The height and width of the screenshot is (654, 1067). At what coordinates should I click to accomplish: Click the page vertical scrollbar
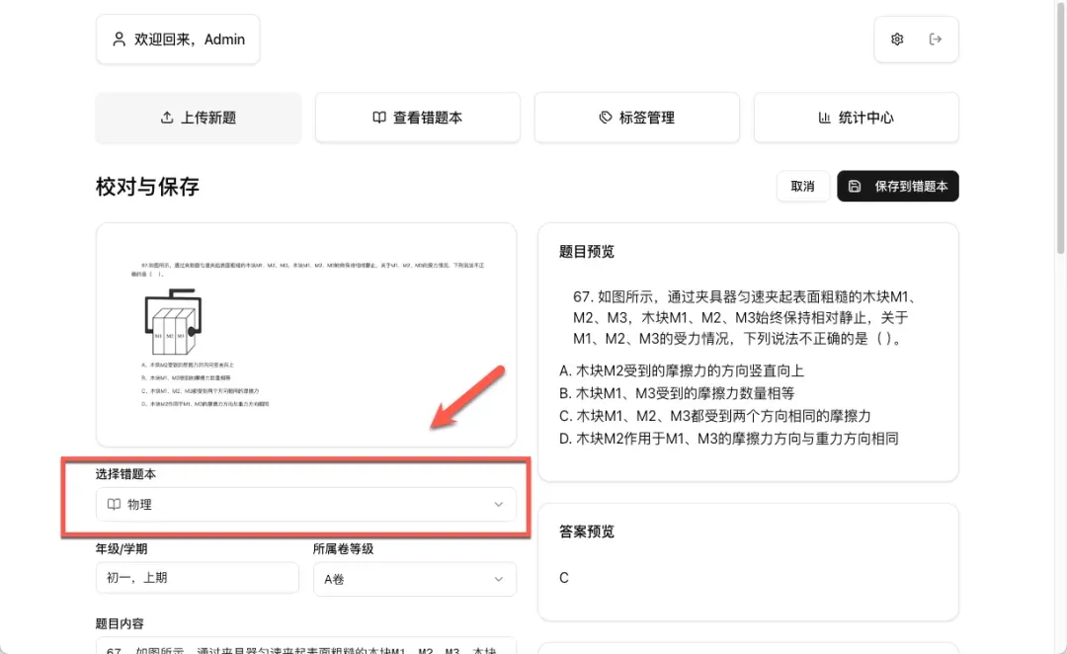coord(1061,127)
